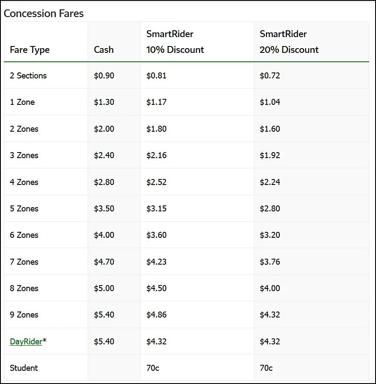Select the 2 Sections row label

pos(28,75)
